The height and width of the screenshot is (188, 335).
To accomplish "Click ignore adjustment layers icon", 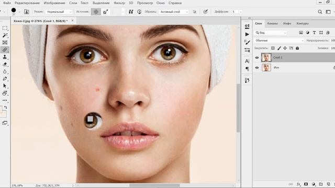I will (194, 11).
